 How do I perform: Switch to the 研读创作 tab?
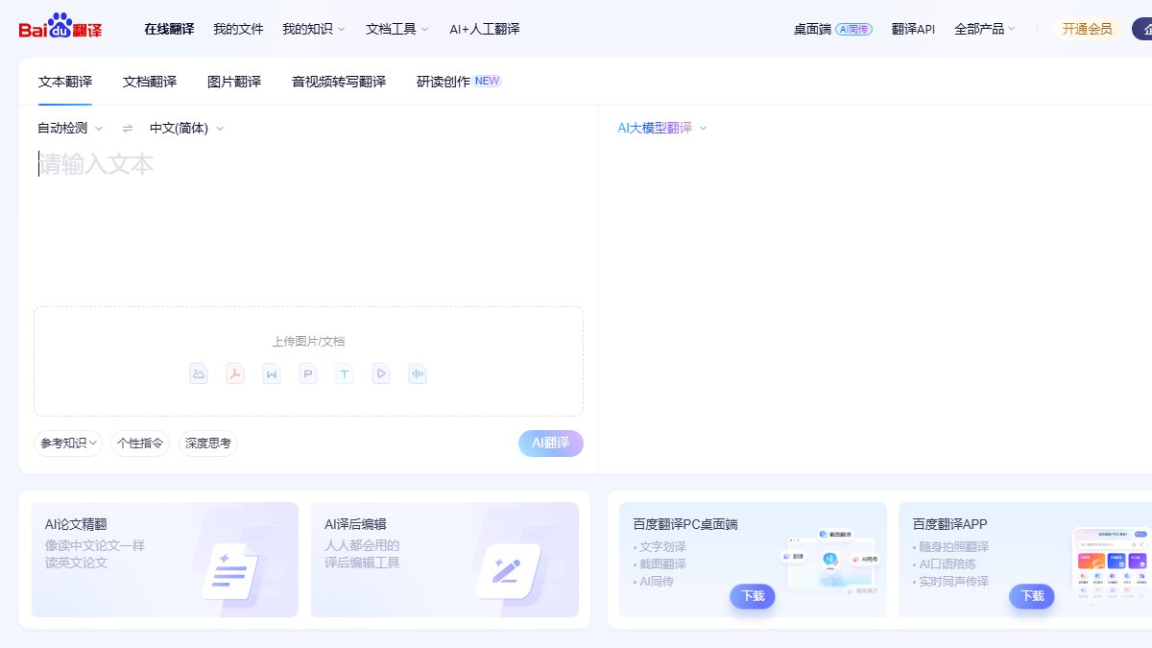coord(444,82)
